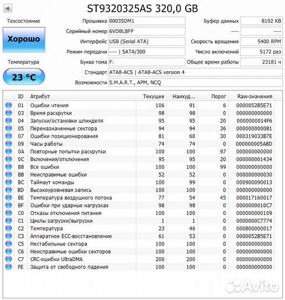This screenshot has width=285, height=300.
Task: Click the Прошивка field 0003SDM1
Action: tap(147, 21)
